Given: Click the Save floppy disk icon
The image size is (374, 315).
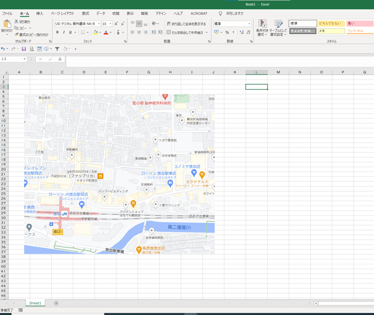Looking at the screenshot, I should pyautogui.click(x=24, y=49).
